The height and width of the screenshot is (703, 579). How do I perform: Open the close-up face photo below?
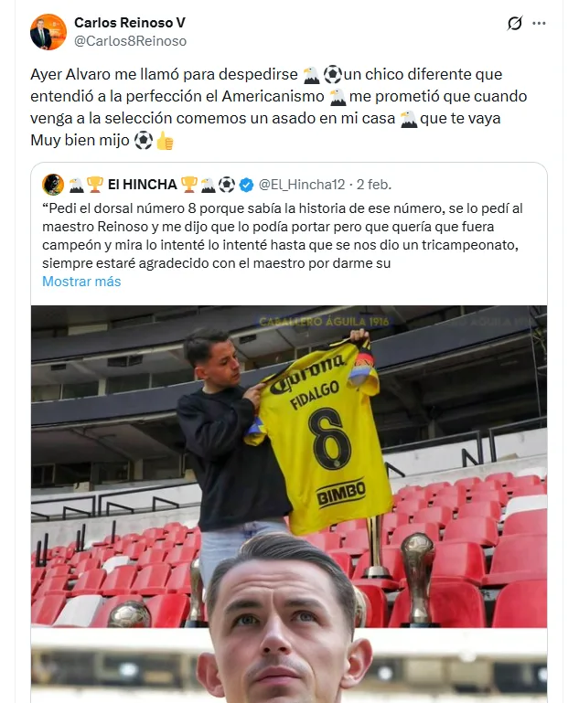[289, 666]
